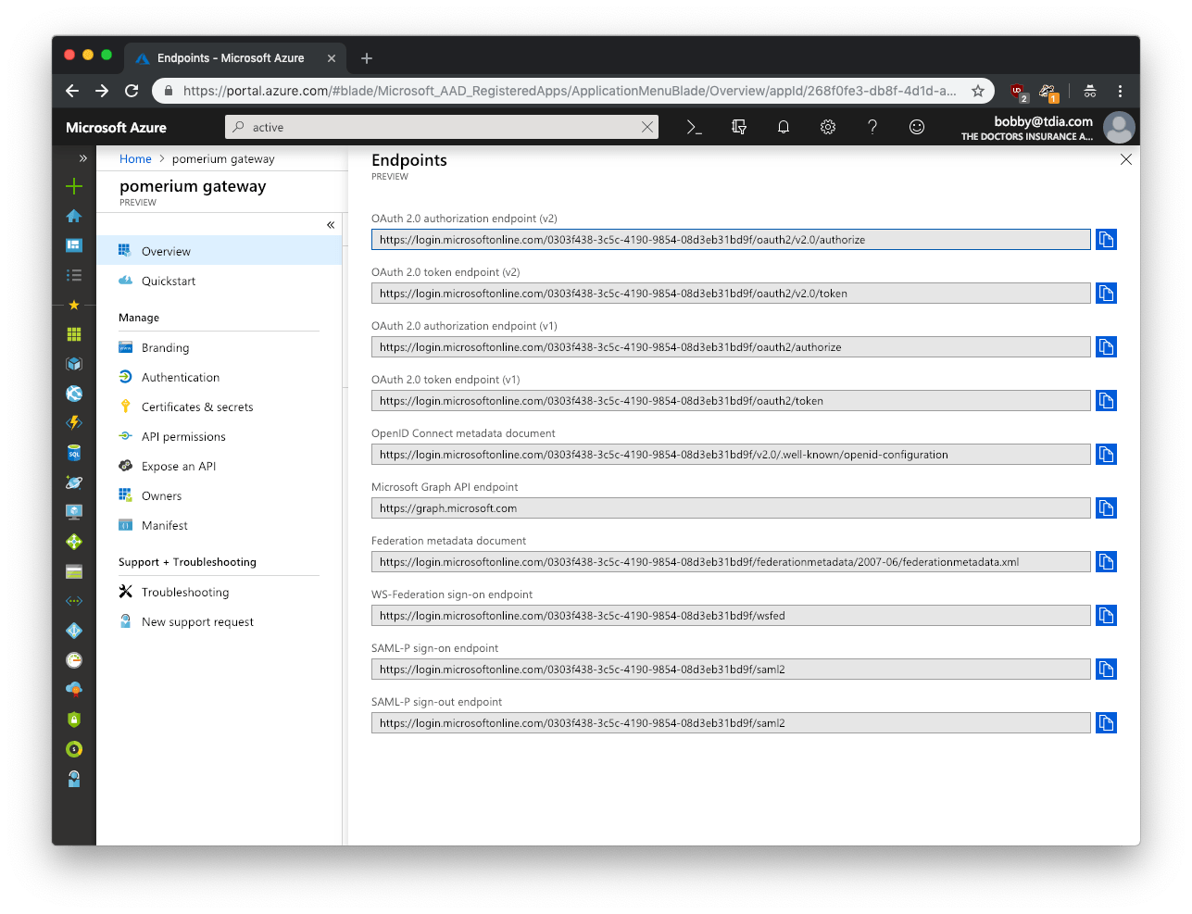Copy the OAuth 2.0 token endpoint (v1)
Screen dimensions: 1192x914
[1106, 401]
